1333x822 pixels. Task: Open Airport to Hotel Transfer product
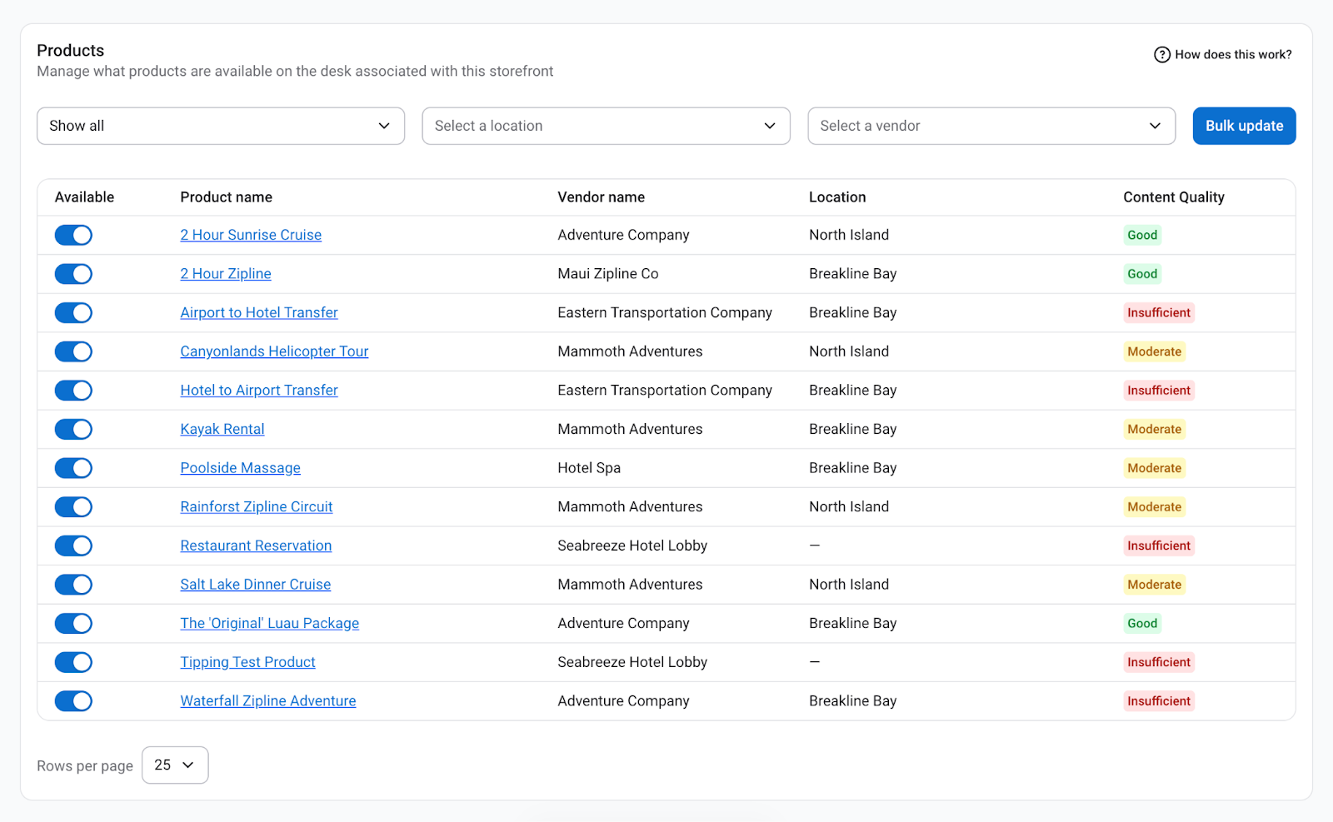[259, 313]
